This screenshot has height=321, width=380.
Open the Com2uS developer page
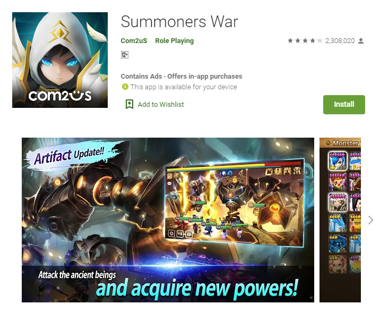pos(134,41)
